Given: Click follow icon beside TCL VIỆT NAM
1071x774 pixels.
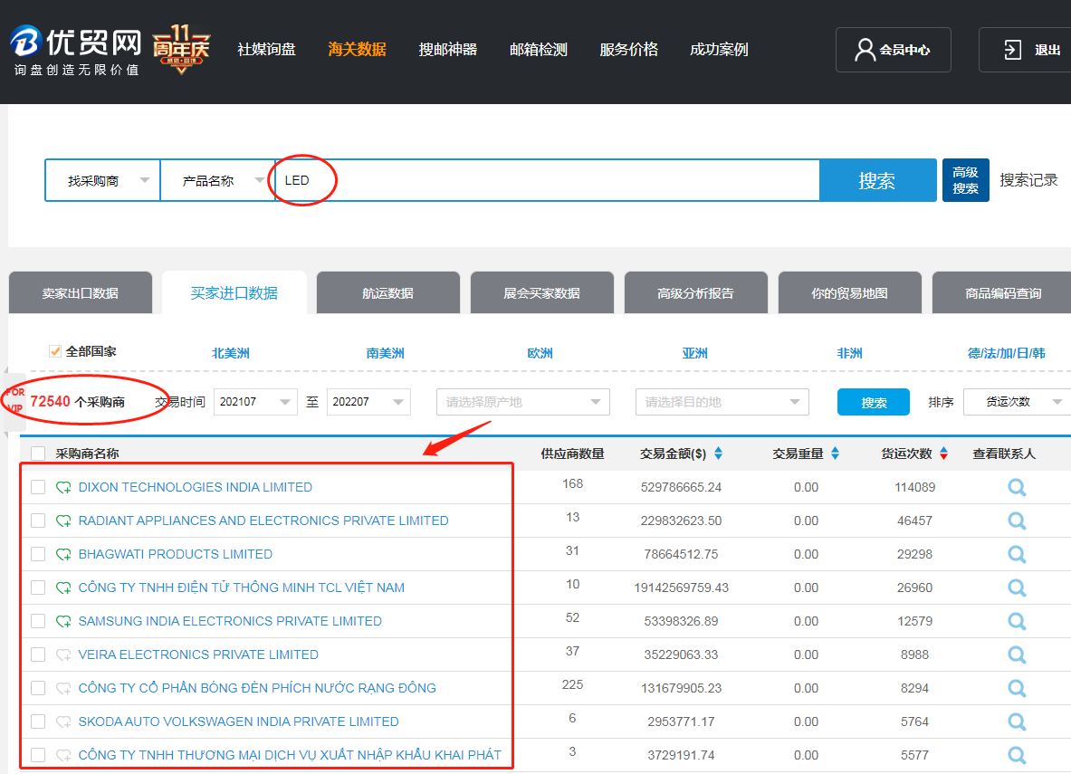Looking at the screenshot, I should [63, 588].
